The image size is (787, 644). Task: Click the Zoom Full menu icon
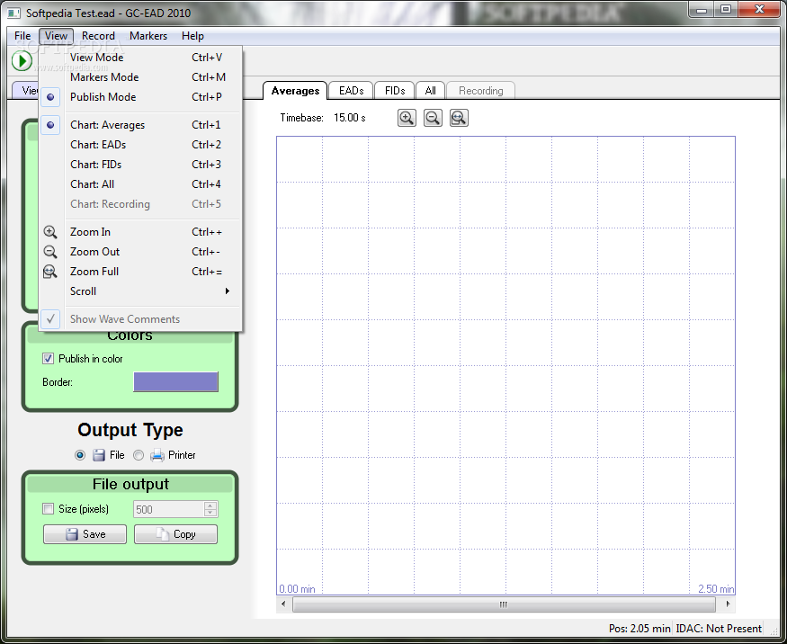coord(50,272)
